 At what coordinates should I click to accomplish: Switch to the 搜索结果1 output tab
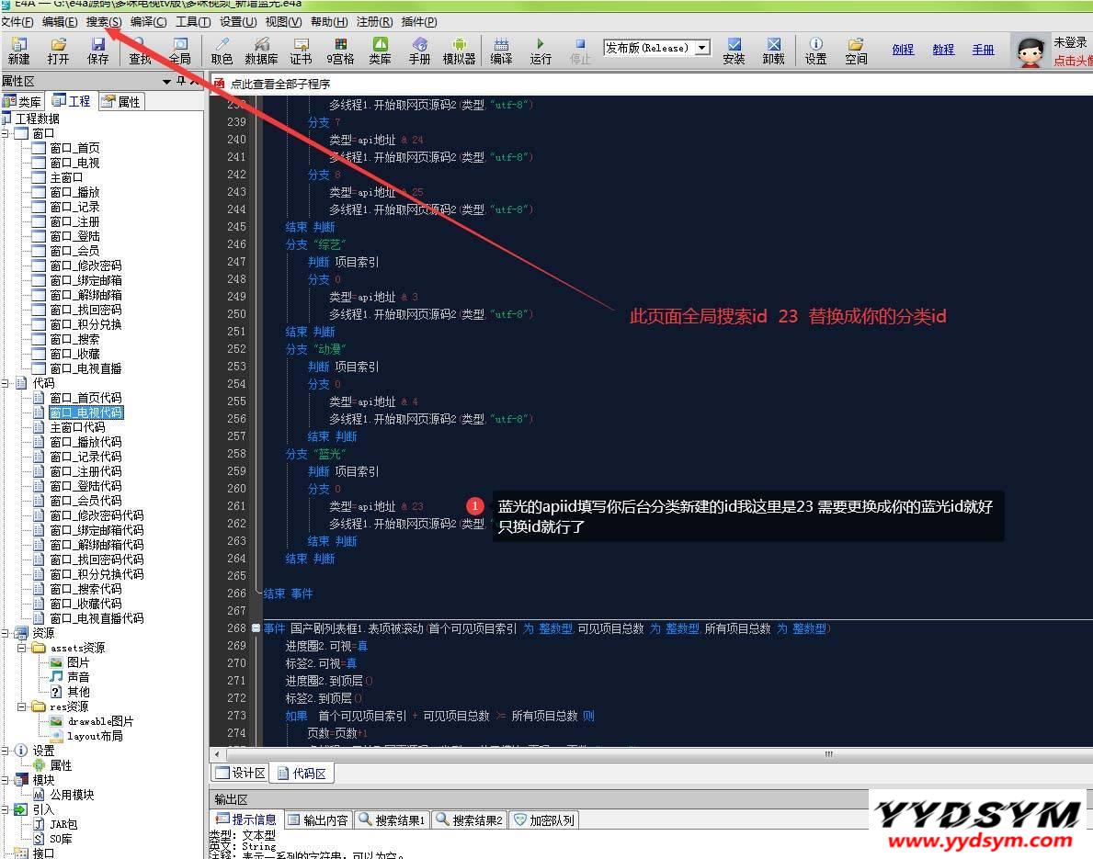[x=393, y=819]
